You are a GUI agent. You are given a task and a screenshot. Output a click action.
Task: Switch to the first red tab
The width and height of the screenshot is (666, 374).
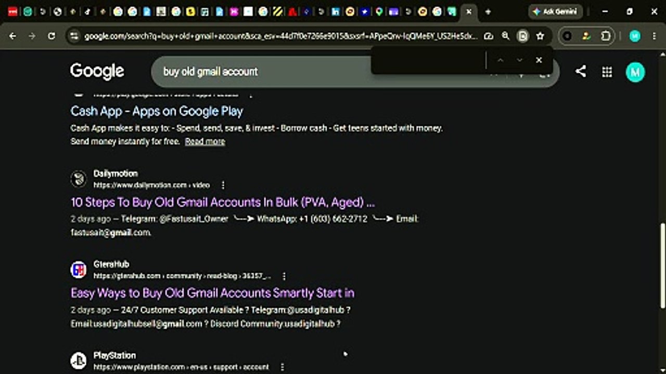coord(12,11)
